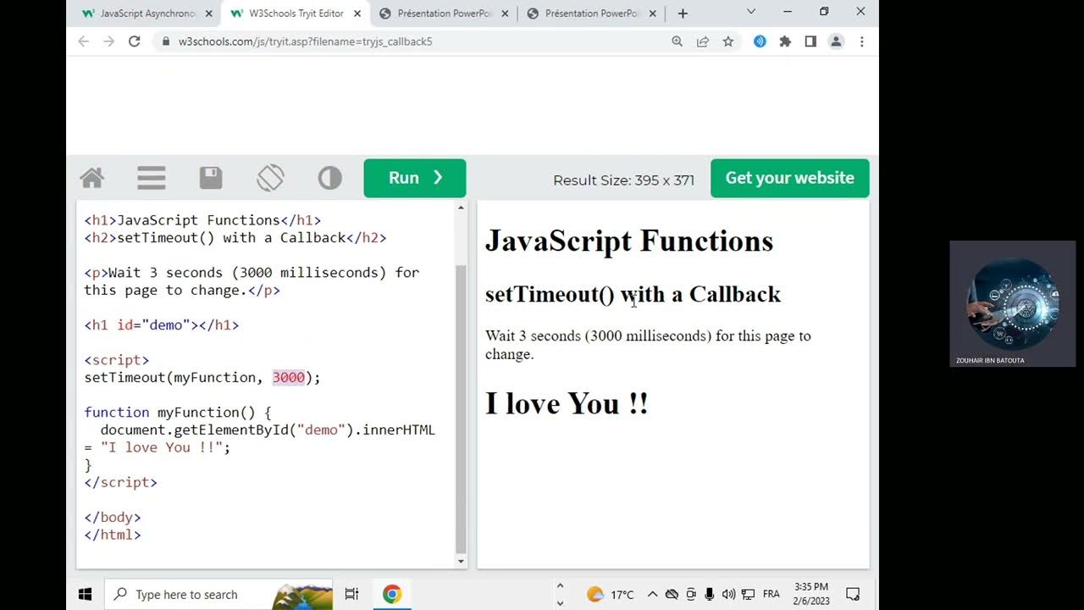
Task: Open Task View on taskbar
Action: [x=351, y=595]
